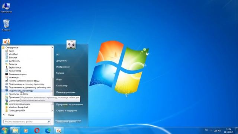Image resolution: width=238 pixels, height=134 pixels.
Task: Open Документы in the Start menu
Action: [x=62, y=61]
